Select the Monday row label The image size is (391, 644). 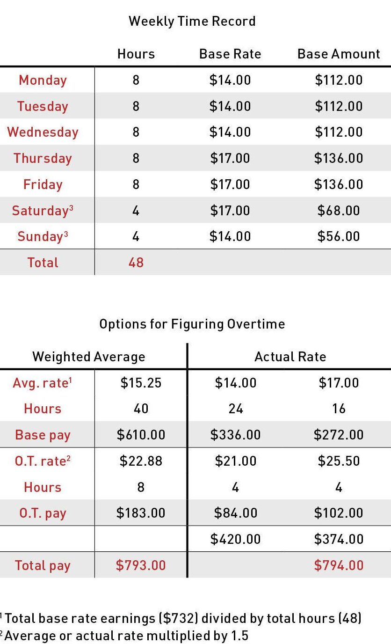pos(43,80)
